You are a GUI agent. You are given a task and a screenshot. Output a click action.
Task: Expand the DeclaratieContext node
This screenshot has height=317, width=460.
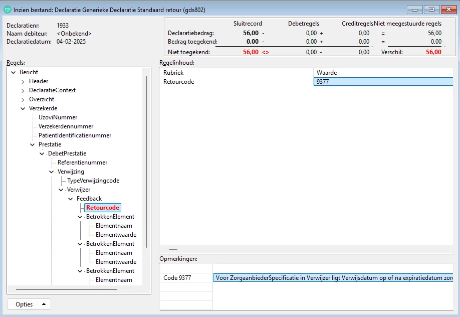point(23,91)
